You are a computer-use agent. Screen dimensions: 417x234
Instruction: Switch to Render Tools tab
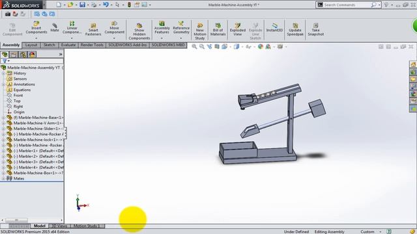(92, 45)
